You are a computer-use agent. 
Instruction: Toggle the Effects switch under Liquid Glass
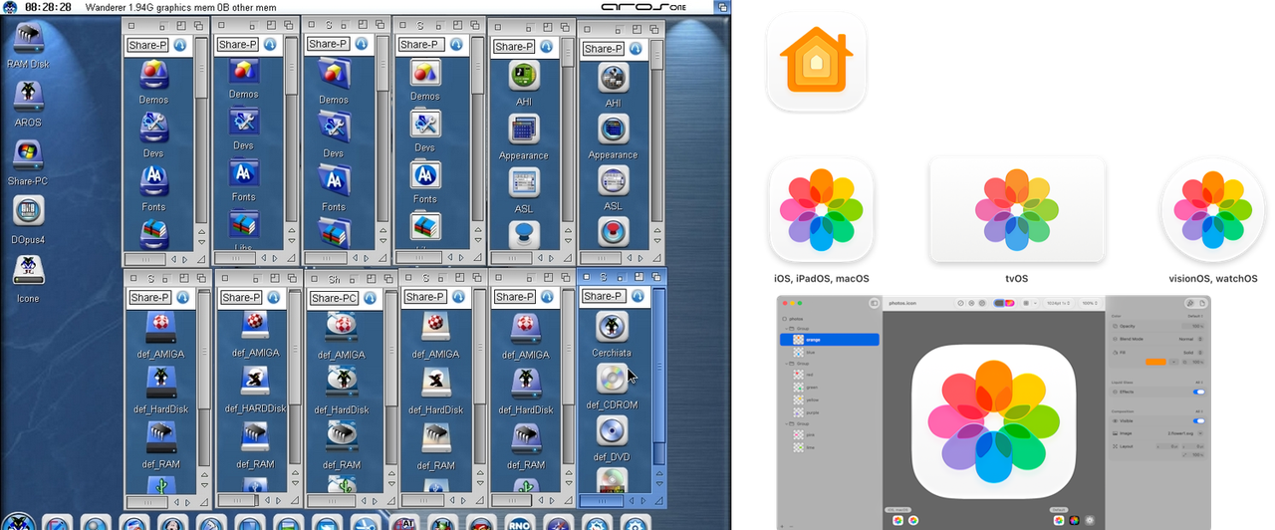point(1198,392)
